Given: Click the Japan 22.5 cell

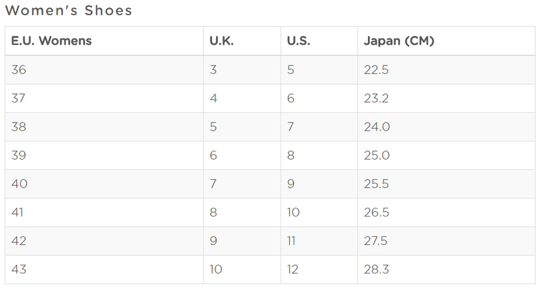Looking at the screenshot, I should click(446, 70).
